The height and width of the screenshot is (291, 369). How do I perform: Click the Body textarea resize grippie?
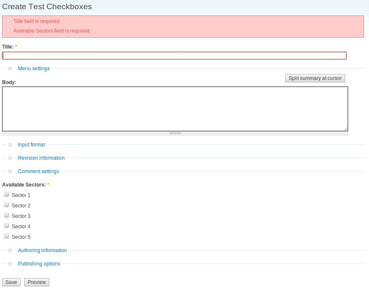[x=175, y=133]
